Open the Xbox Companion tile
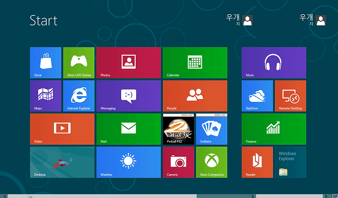 (x=212, y=162)
